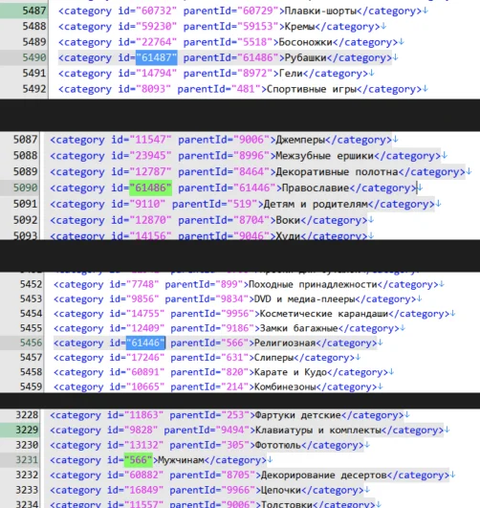
Task: Click line number 5458
Action: [x=32, y=372]
